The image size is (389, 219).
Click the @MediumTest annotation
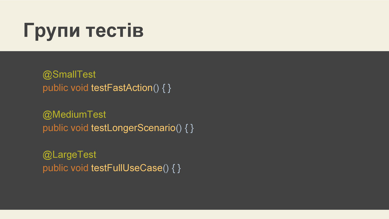tap(74, 114)
